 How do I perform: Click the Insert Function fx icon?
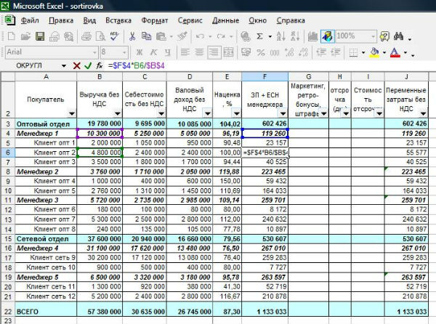[x=100, y=65]
